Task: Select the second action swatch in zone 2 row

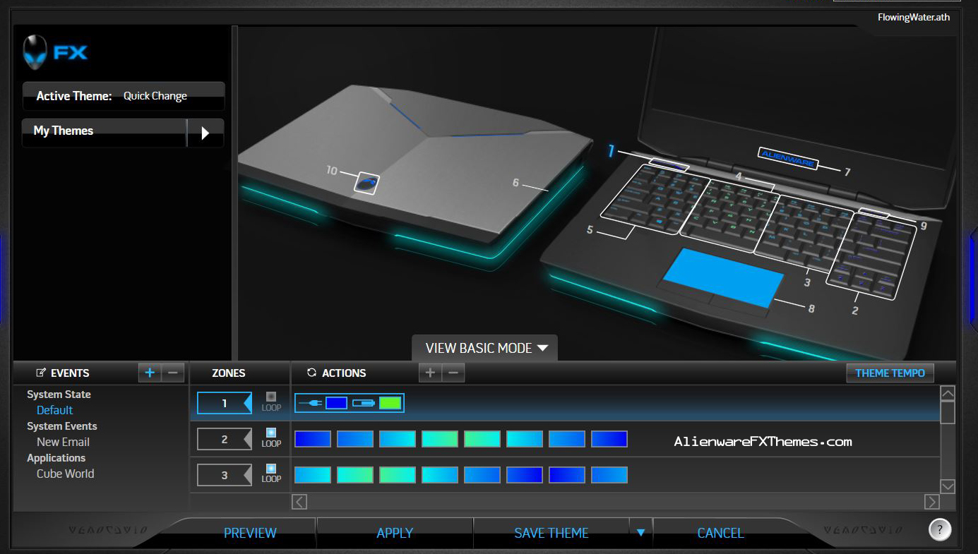Action: pos(355,439)
